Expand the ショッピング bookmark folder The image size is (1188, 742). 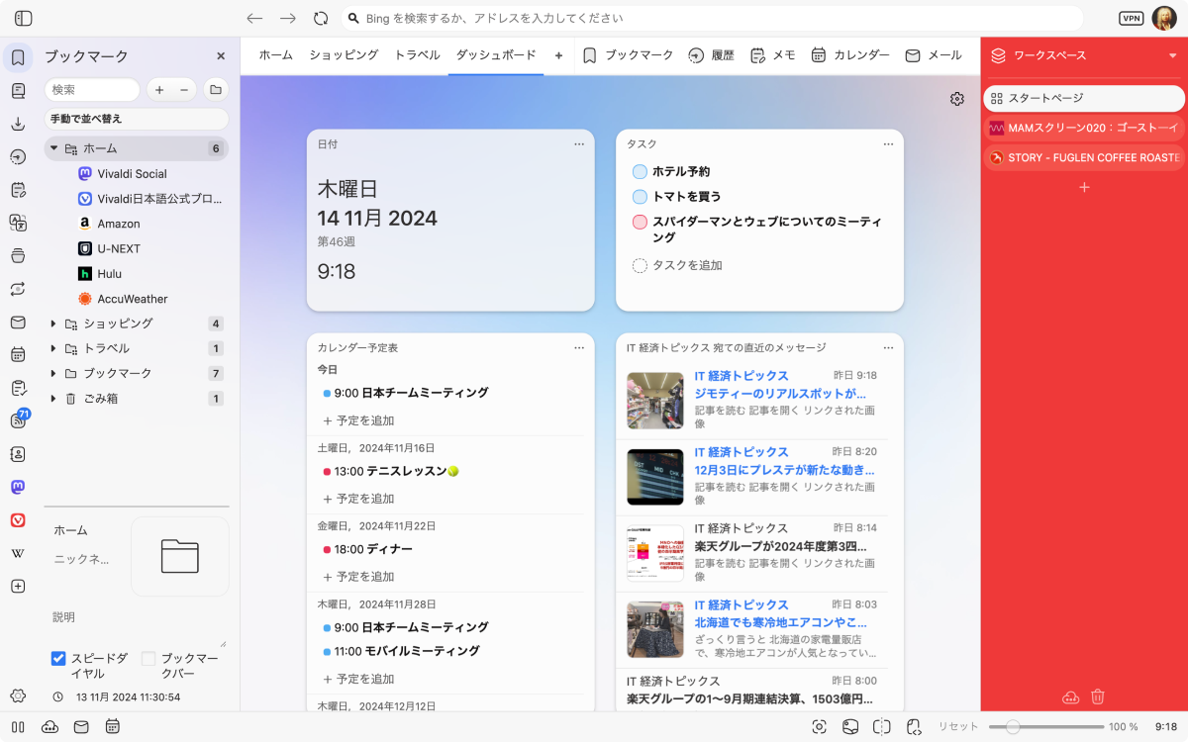[53, 324]
